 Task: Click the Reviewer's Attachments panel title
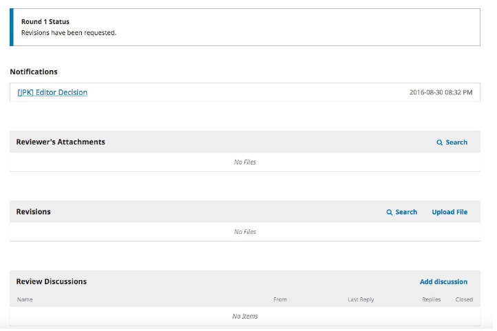coord(61,142)
